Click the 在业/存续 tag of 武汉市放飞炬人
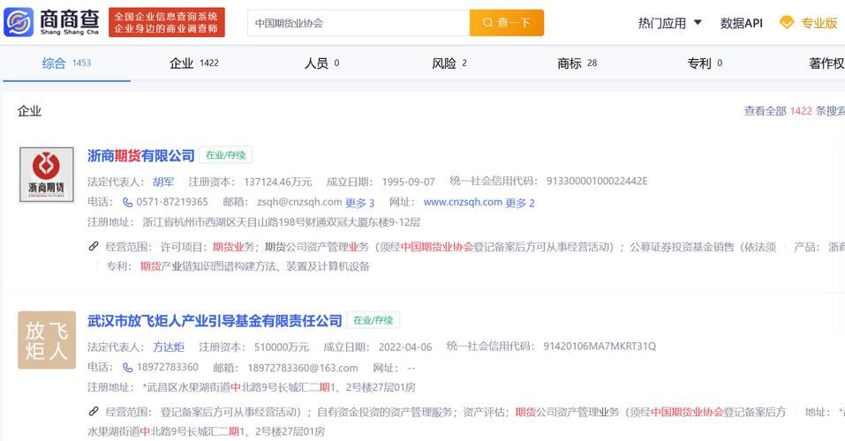The image size is (845, 441). (373, 320)
